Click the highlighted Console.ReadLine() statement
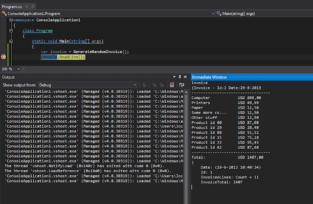 click(x=63, y=57)
